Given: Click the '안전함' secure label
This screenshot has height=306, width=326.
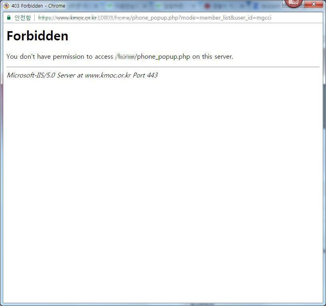Looking at the screenshot, I should point(22,18).
